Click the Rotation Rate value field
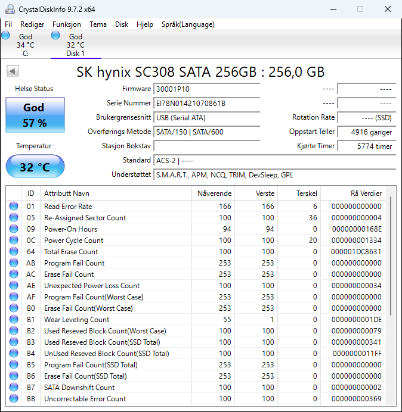 pyautogui.click(x=366, y=117)
